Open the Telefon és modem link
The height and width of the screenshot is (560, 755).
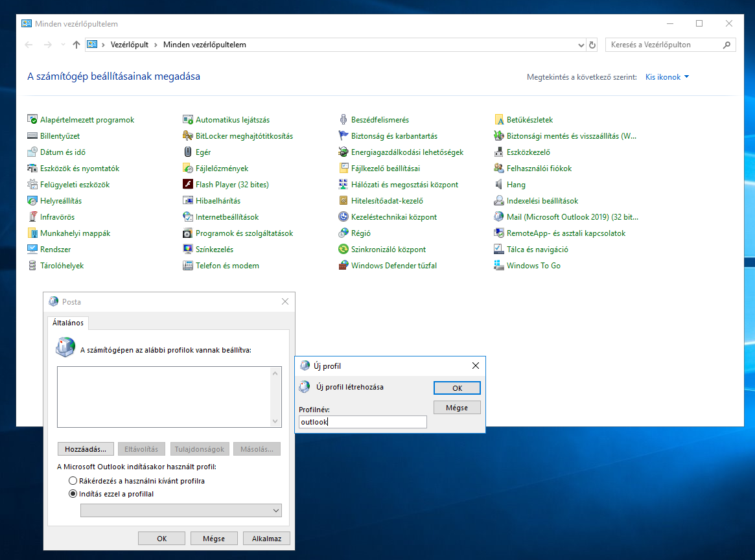(227, 266)
